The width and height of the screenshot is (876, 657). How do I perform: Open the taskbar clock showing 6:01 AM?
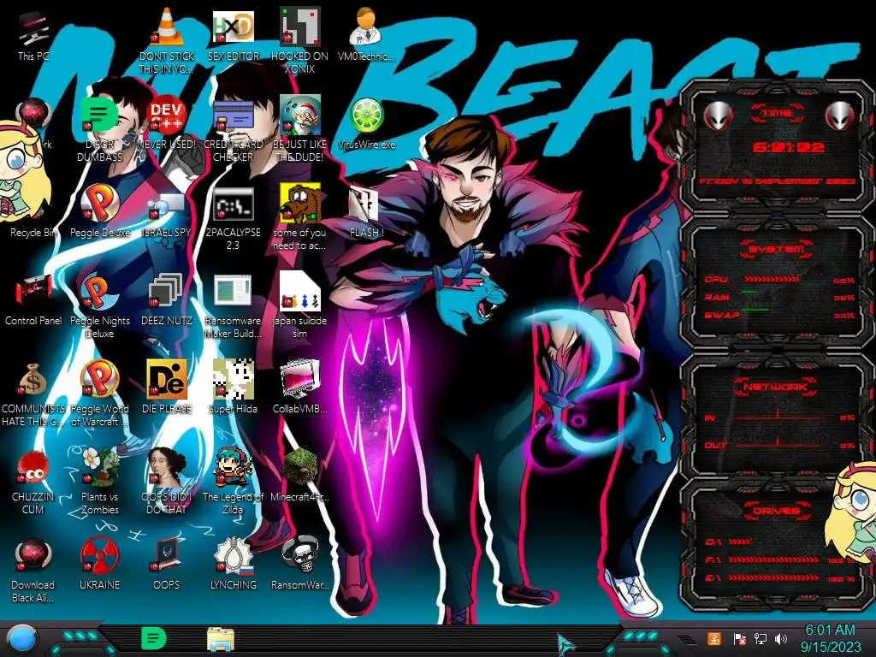(x=830, y=638)
